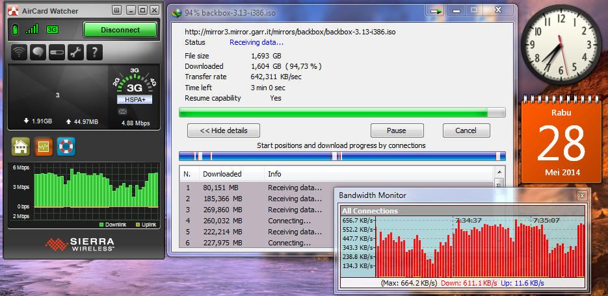Select connection row 6 with 227,975 MB
Viewport: 608px width, 296px height.
pyautogui.click(x=257, y=243)
